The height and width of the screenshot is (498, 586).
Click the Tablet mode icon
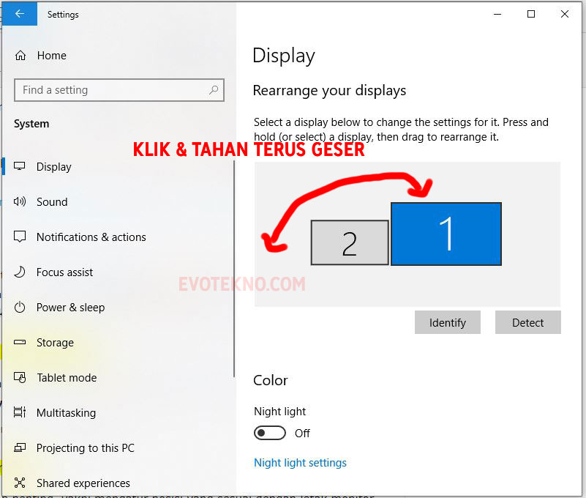click(x=20, y=377)
